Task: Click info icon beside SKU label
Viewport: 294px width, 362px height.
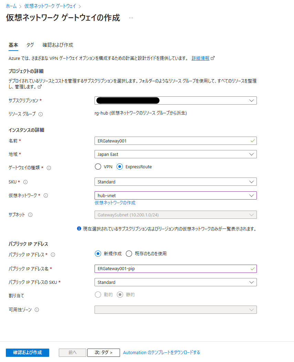Action: click(25, 182)
